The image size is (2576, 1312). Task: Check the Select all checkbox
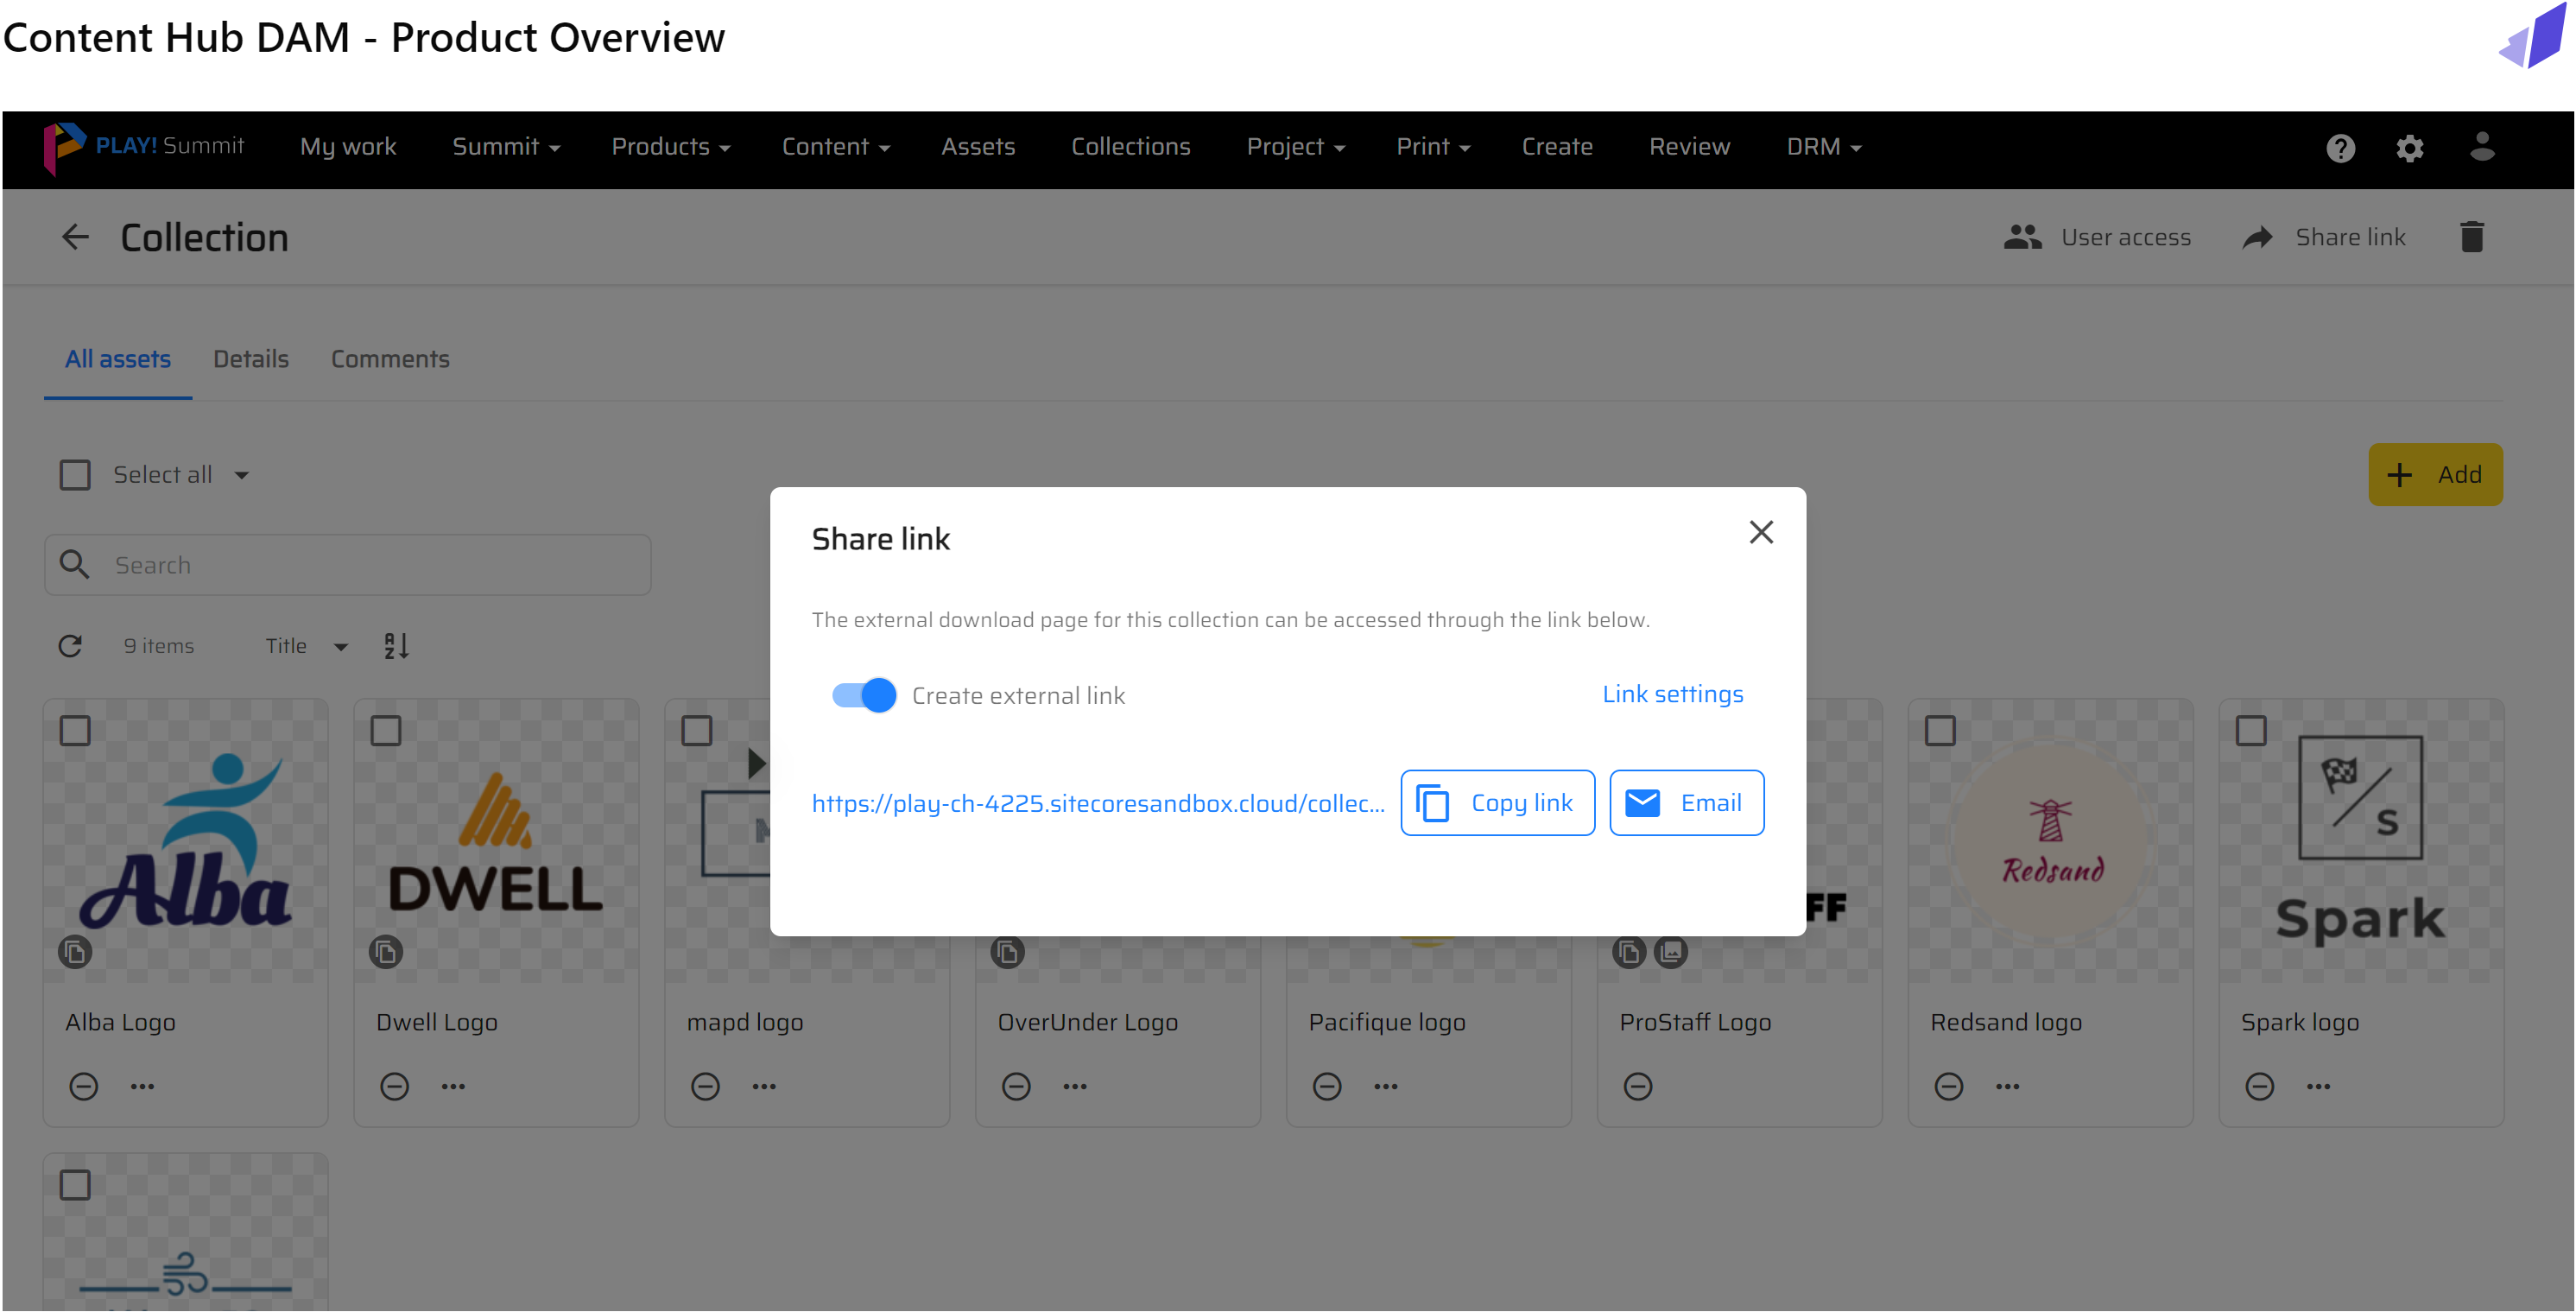tap(75, 475)
